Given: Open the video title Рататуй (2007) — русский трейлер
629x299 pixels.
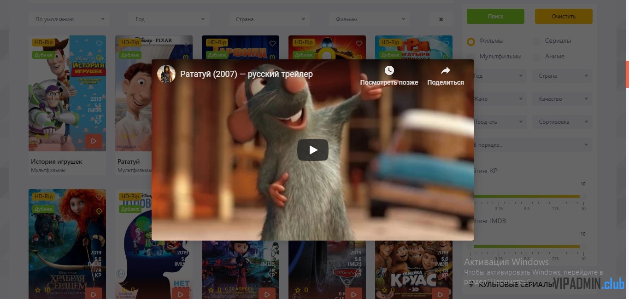Looking at the screenshot, I should click(247, 74).
